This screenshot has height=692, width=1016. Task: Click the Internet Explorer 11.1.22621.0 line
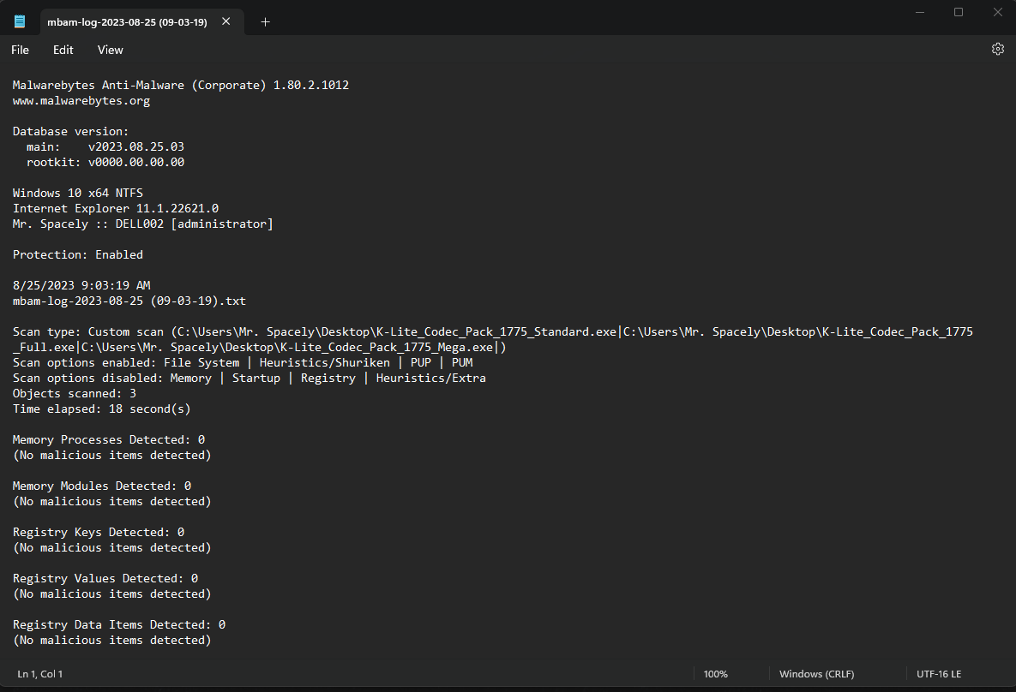116,208
